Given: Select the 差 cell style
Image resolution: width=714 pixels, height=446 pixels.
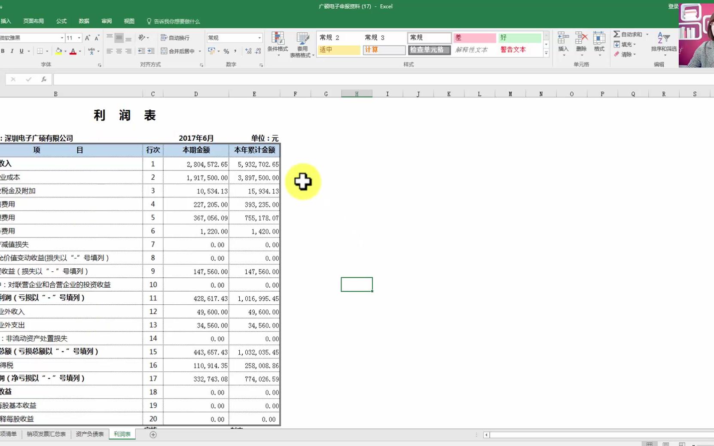Looking at the screenshot, I should pyautogui.click(x=474, y=38).
